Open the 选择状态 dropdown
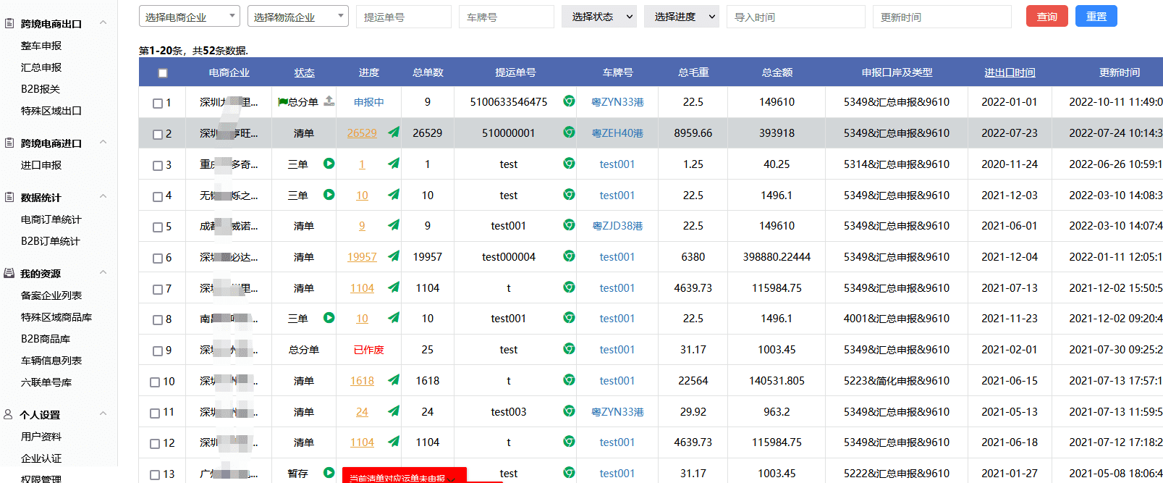Image resolution: width=1163 pixels, height=483 pixels. point(599,17)
